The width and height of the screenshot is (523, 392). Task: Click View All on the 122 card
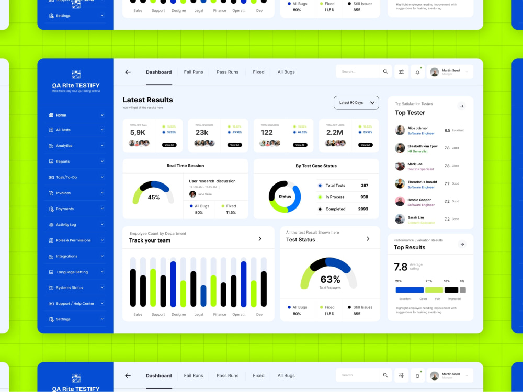tap(300, 145)
